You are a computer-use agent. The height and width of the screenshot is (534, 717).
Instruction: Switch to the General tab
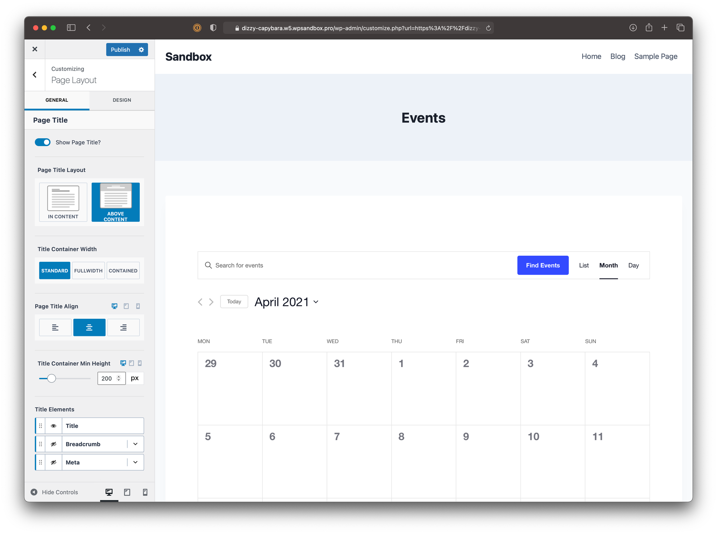(57, 100)
